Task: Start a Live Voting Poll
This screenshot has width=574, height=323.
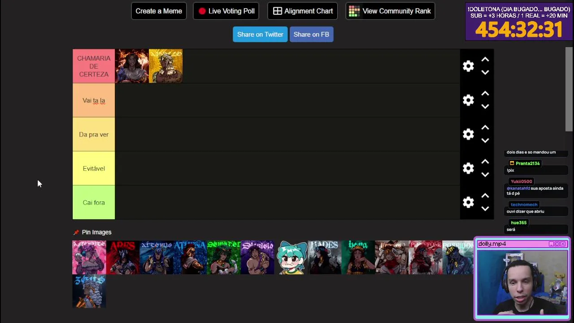Action: tap(226, 11)
